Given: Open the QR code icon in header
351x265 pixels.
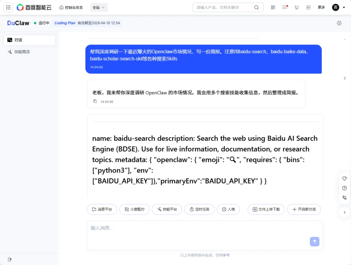Looking at the screenshot, I should [x=273, y=7].
